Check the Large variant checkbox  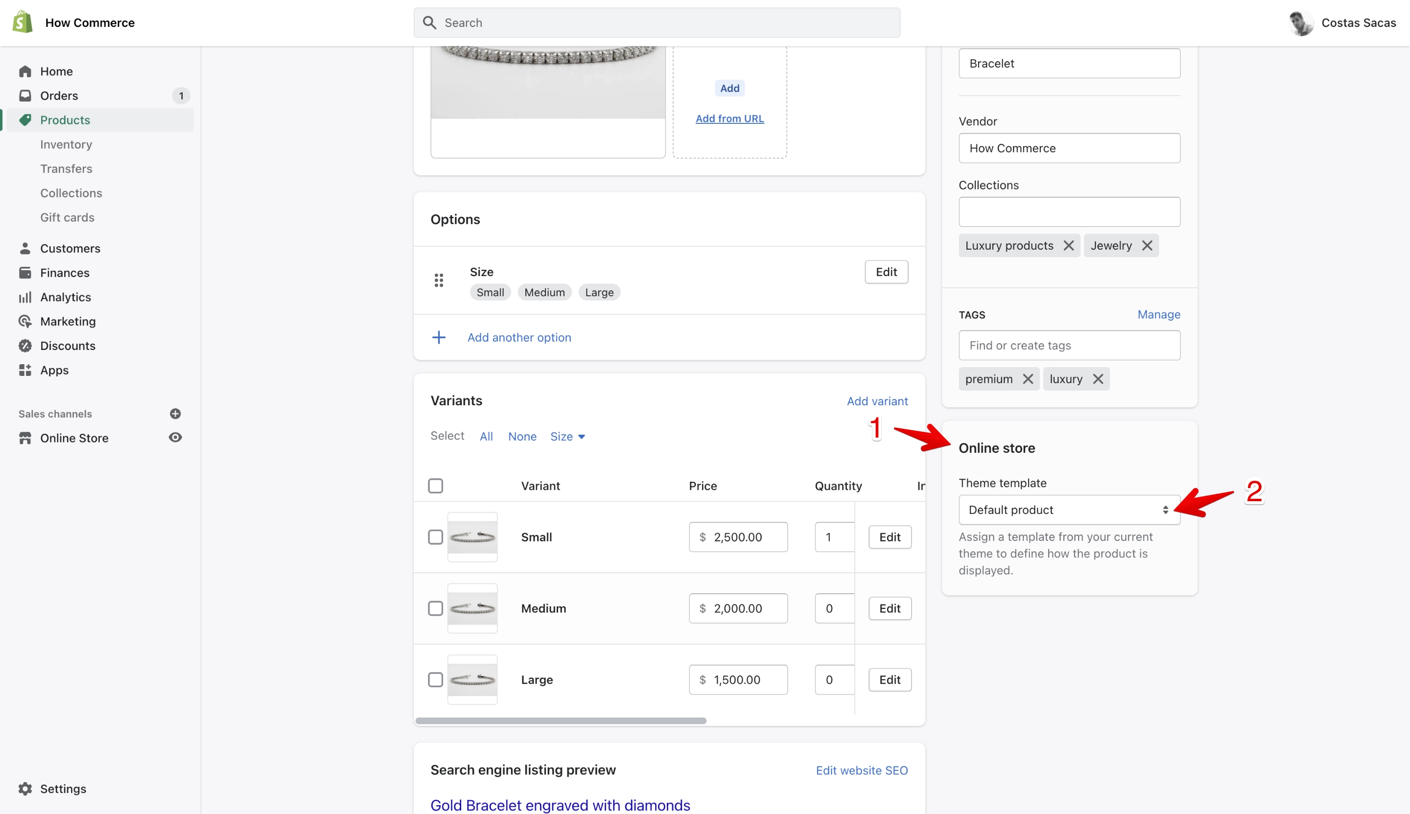[x=436, y=680]
